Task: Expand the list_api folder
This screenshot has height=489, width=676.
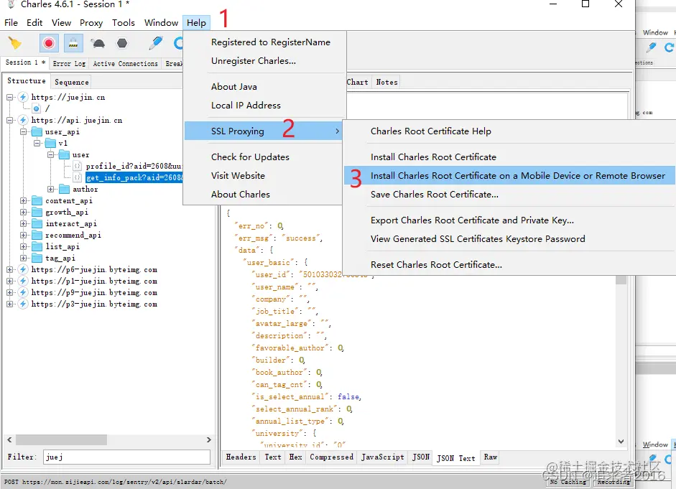Action: [23, 246]
